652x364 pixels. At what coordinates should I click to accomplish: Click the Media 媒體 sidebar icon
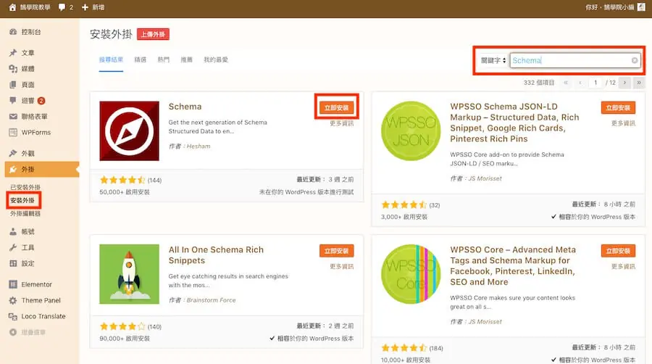pyautogui.click(x=13, y=69)
